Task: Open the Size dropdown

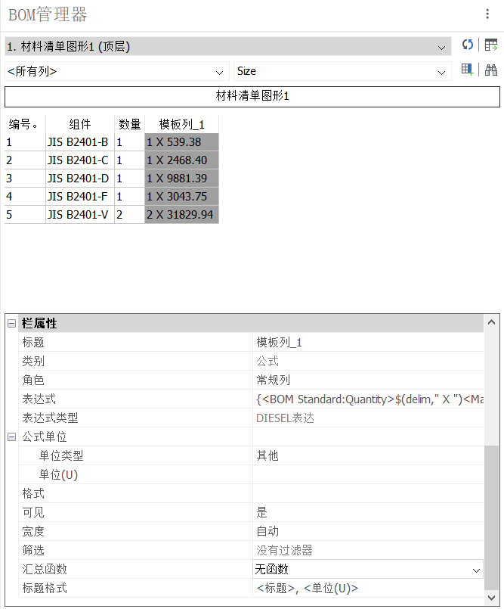Action: point(342,71)
